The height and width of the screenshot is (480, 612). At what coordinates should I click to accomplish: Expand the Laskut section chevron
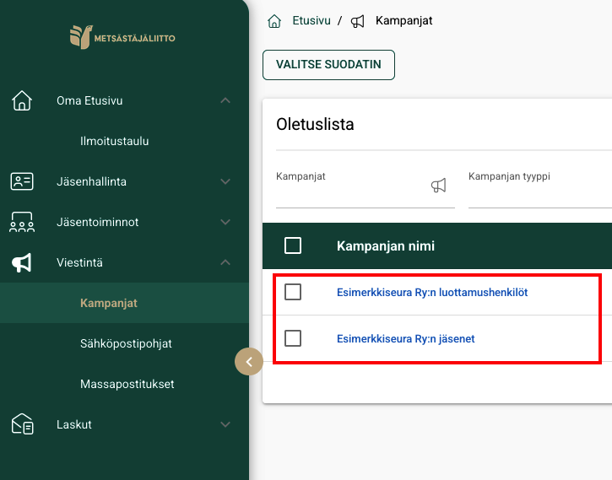(x=225, y=424)
